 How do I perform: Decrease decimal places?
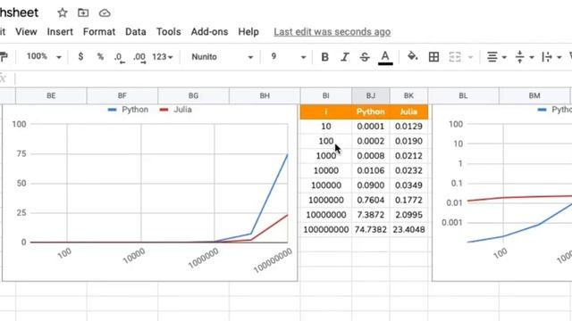[x=119, y=57]
